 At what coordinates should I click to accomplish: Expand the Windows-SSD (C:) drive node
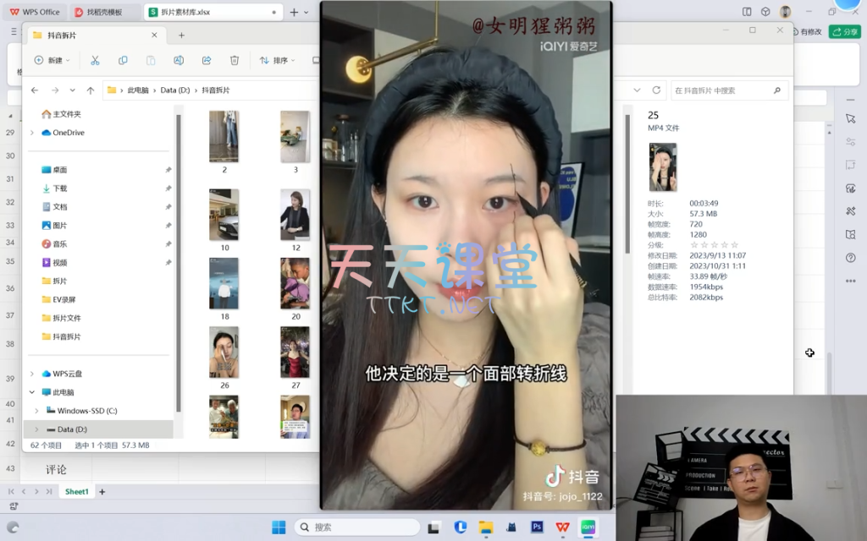[x=36, y=411]
